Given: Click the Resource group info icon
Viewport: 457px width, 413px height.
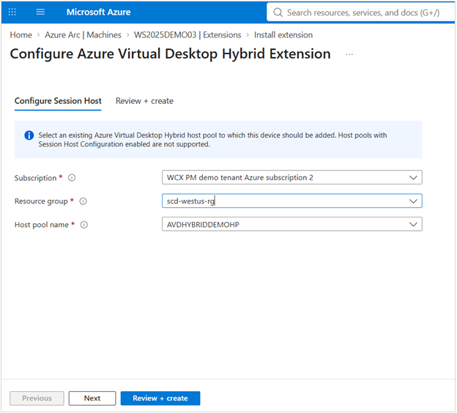Looking at the screenshot, I should tap(83, 201).
